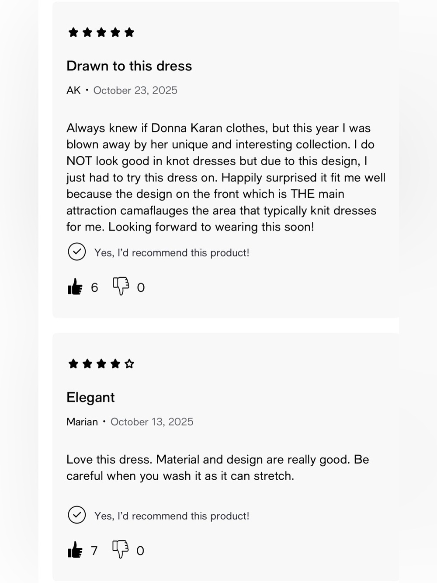Dislike the 'Drawn to this dress' review
The height and width of the screenshot is (583, 437).
[121, 286]
